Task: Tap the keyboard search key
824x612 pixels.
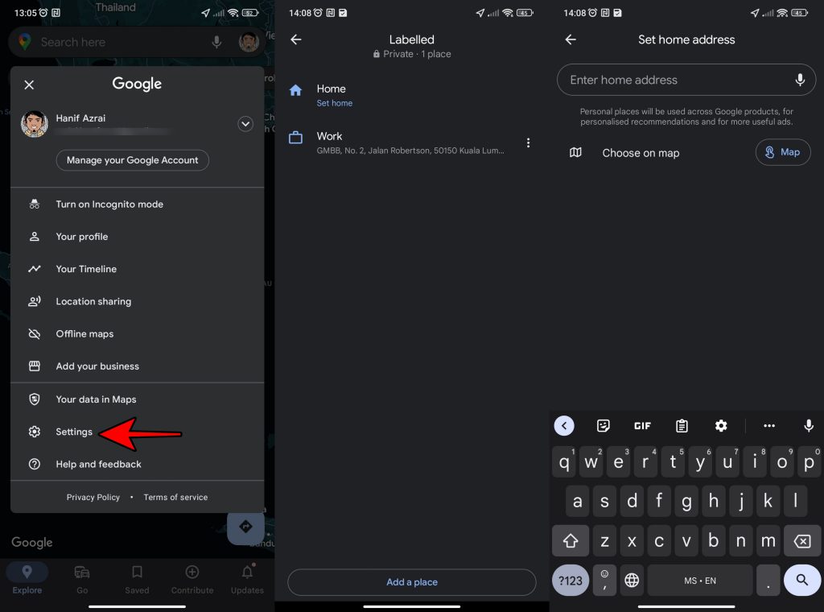Action: point(802,580)
